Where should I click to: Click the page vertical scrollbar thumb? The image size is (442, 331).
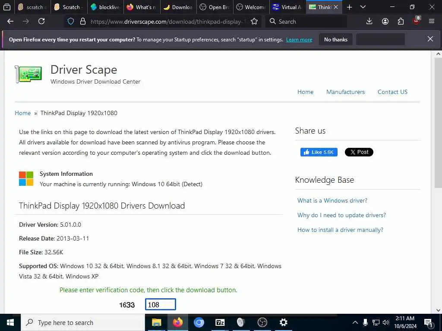[438, 123]
